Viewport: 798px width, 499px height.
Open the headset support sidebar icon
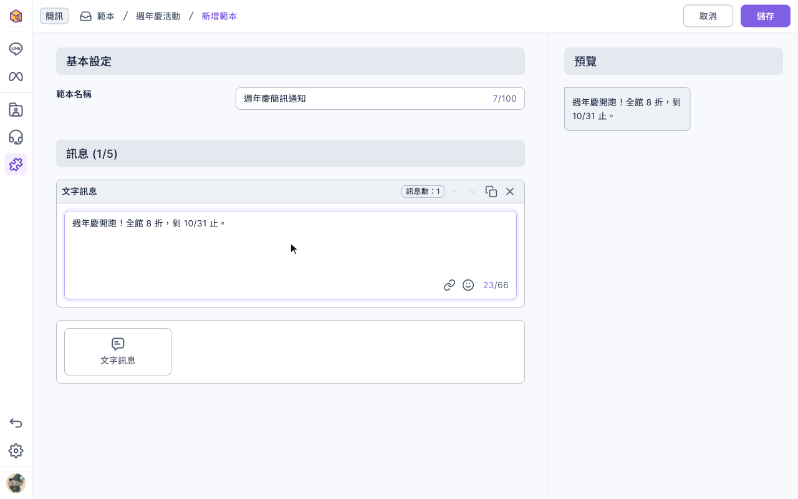pos(16,137)
